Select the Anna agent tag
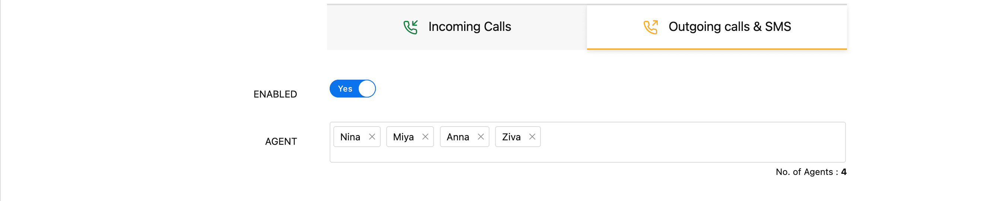Viewport: 1002px width, 201px height. (x=457, y=137)
